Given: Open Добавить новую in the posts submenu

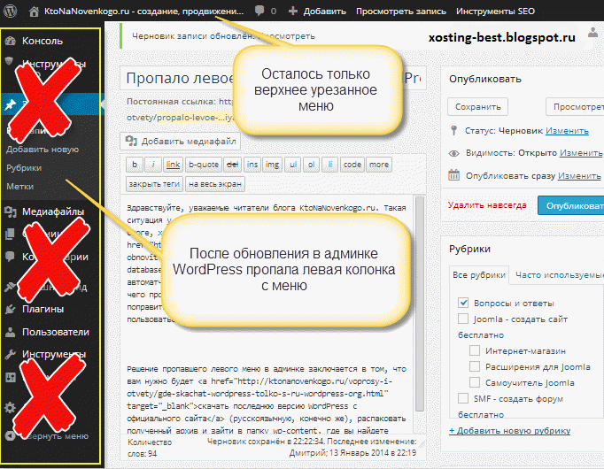Looking at the screenshot, I should pyautogui.click(x=43, y=150).
